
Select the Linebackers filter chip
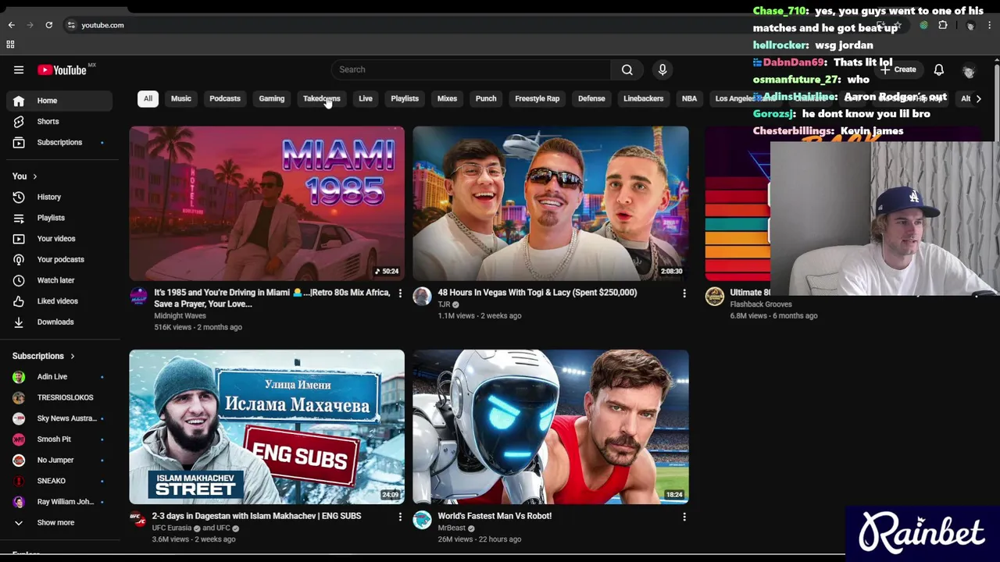click(x=644, y=98)
